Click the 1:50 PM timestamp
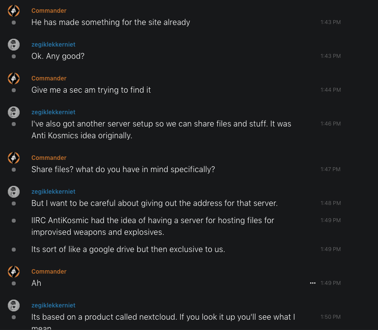This screenshot has width=378, height=330. (330, 317)
